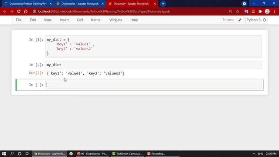Screen dimensions: 279x157
Task: Open the Insert menu
Action: [64, 20]
